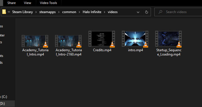
Task: Open the View ribbon tab
Action: (x=27, y=3)
